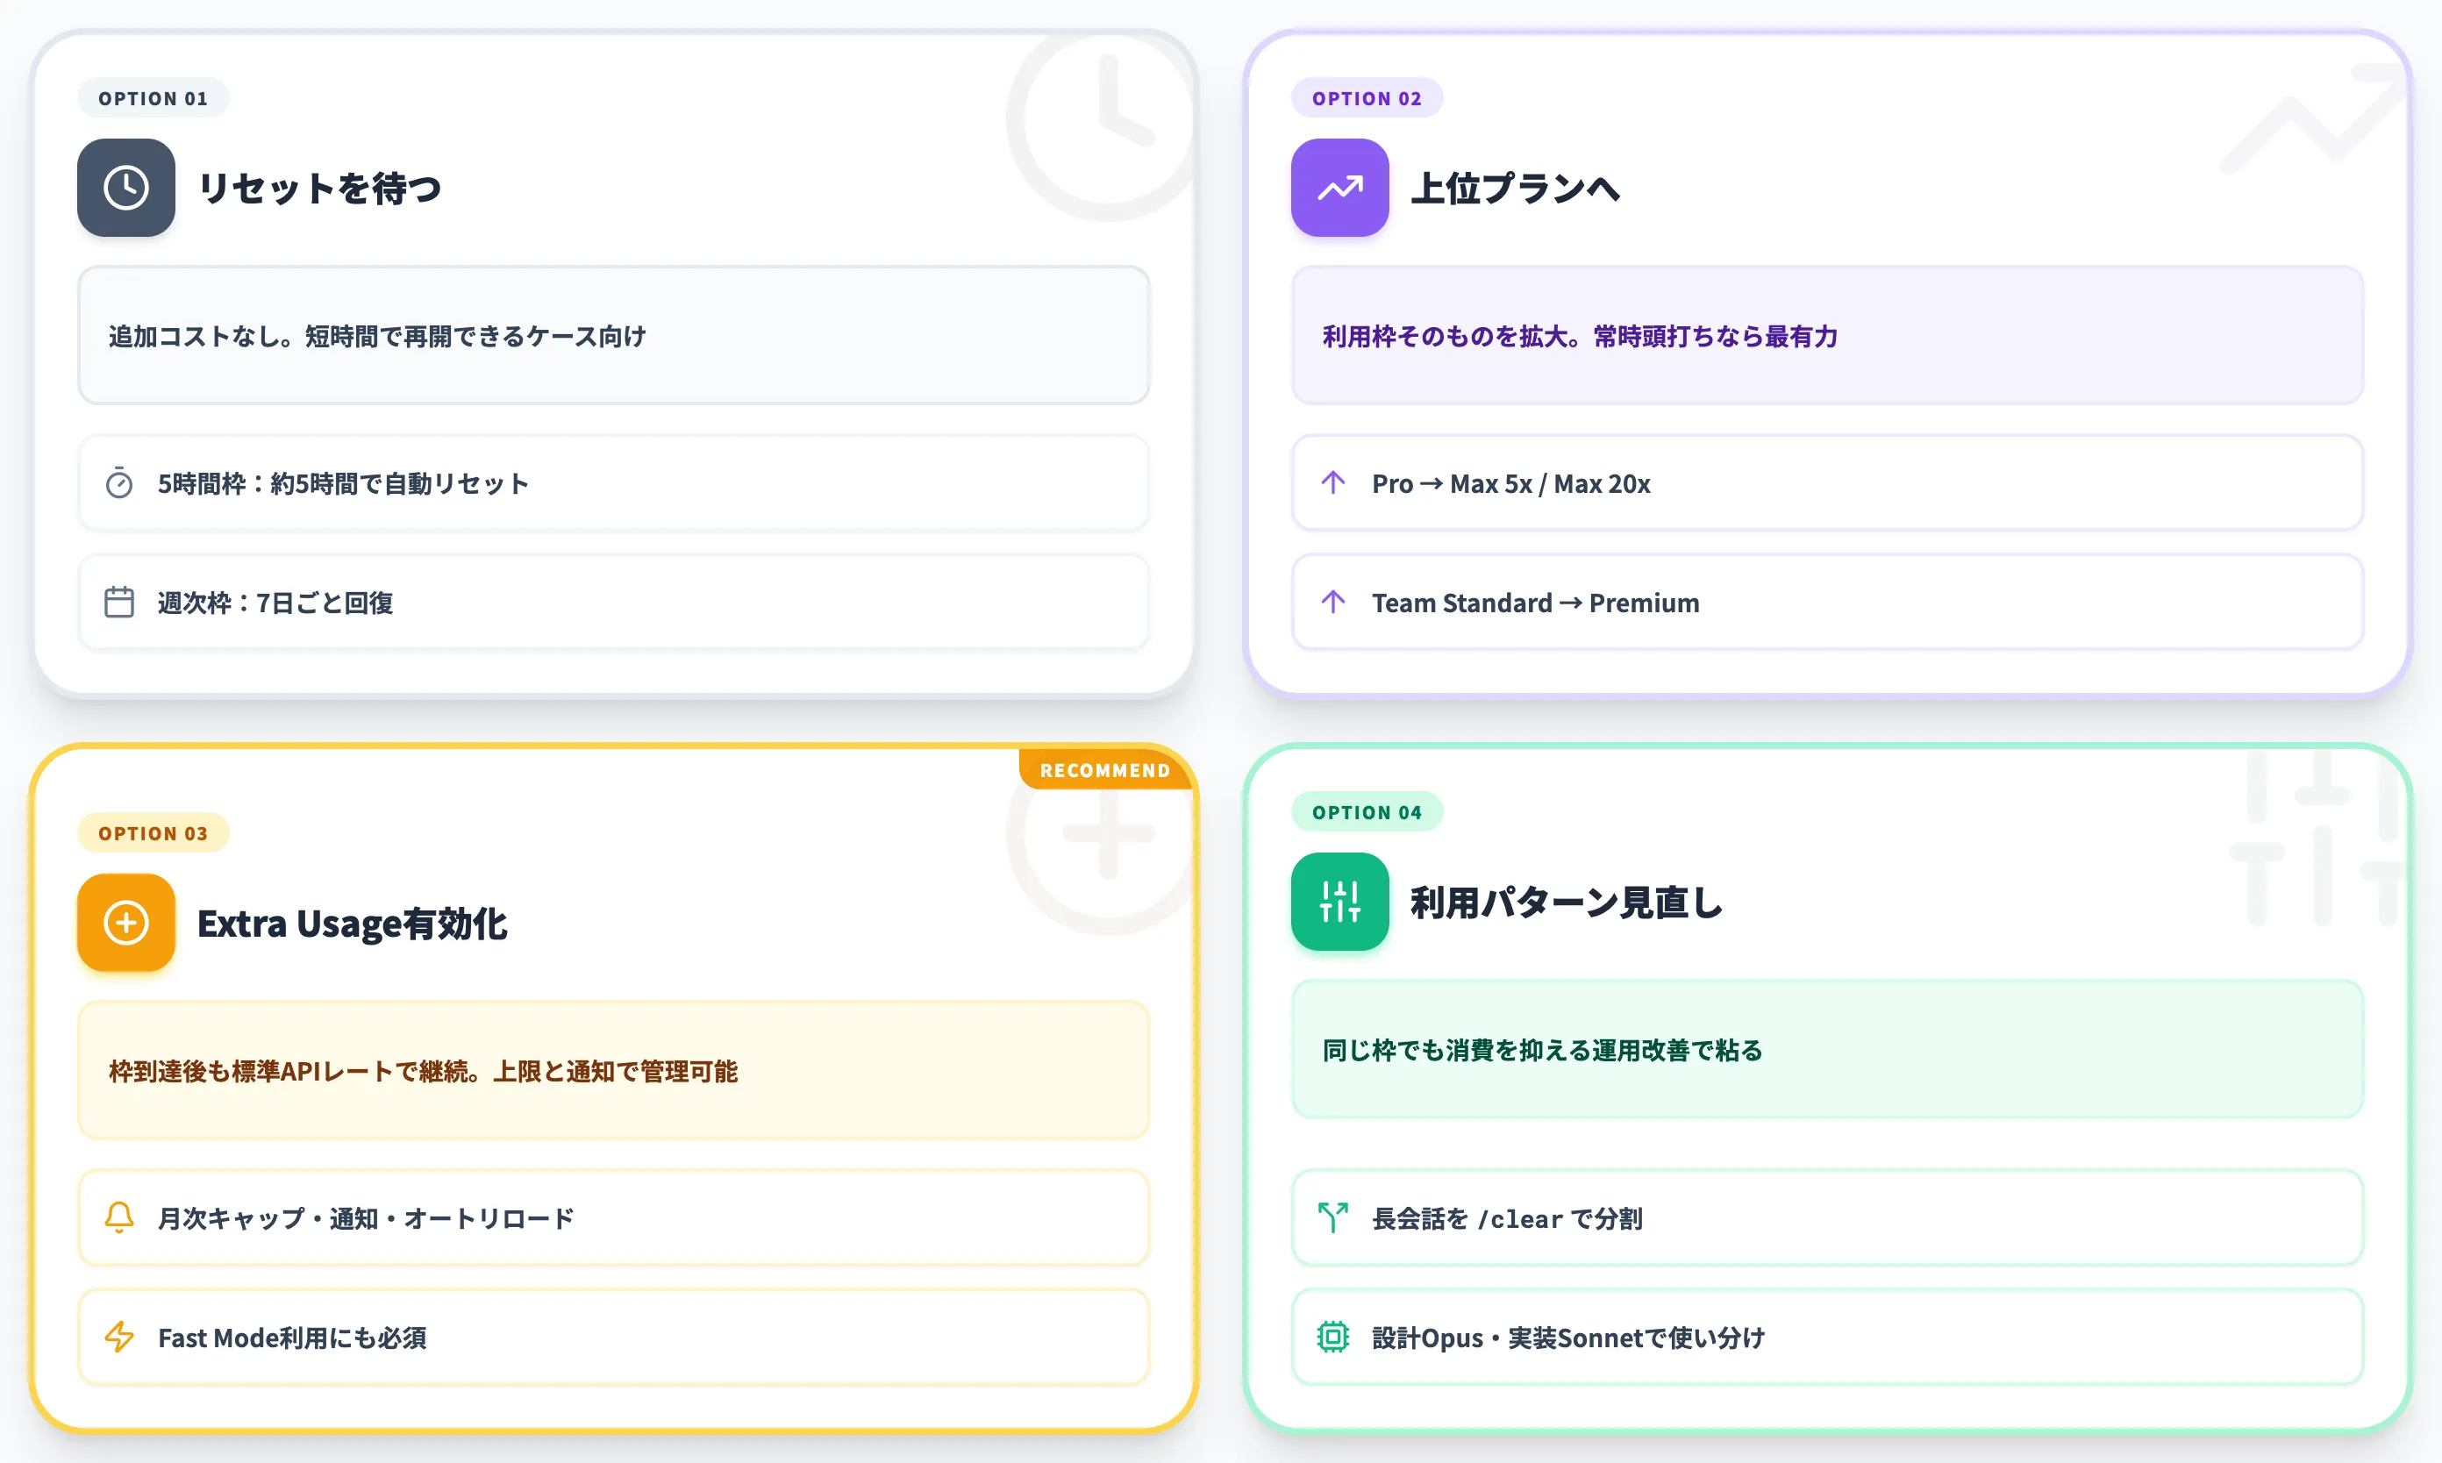Select the 長会話を /clear で分割 text

[x=1508, y=1218]
